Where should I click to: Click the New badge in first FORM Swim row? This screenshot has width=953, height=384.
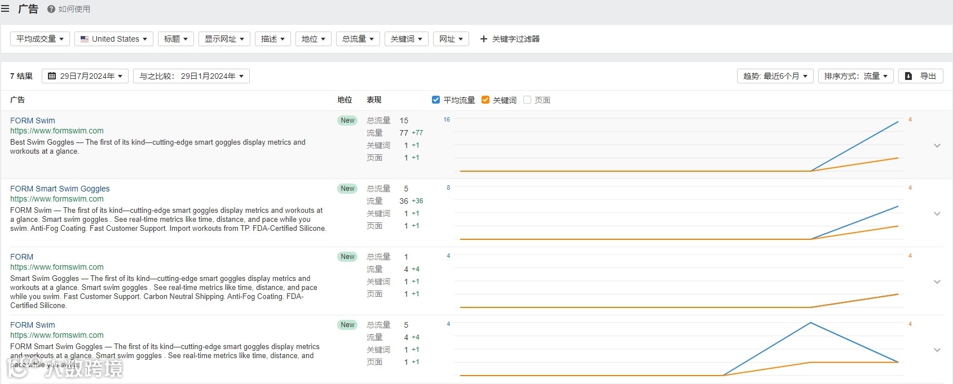pyautogui.click(x=347, y=120)
